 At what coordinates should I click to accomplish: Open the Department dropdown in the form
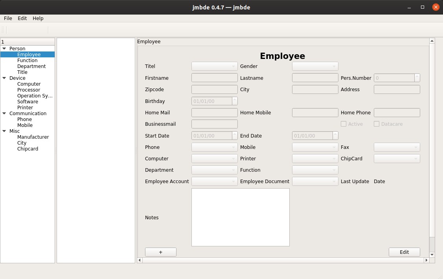tap(215, 170)
